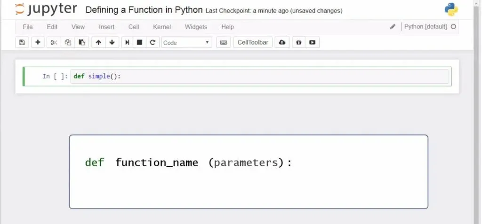Open the Widgets menu
The width and height of the screenshot is (482, 224).
coord(195,27)
